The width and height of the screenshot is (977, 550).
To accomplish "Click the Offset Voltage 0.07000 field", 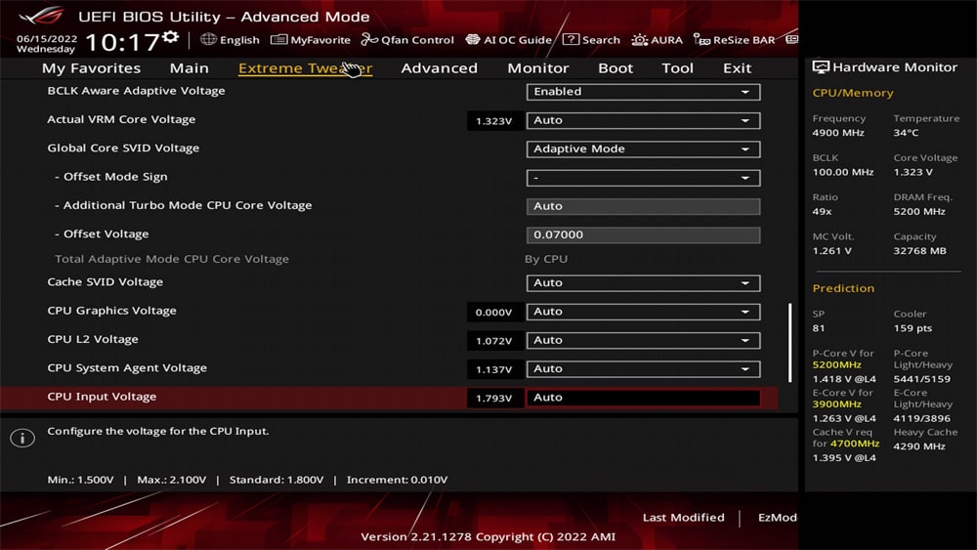I will tap(643, 234).
